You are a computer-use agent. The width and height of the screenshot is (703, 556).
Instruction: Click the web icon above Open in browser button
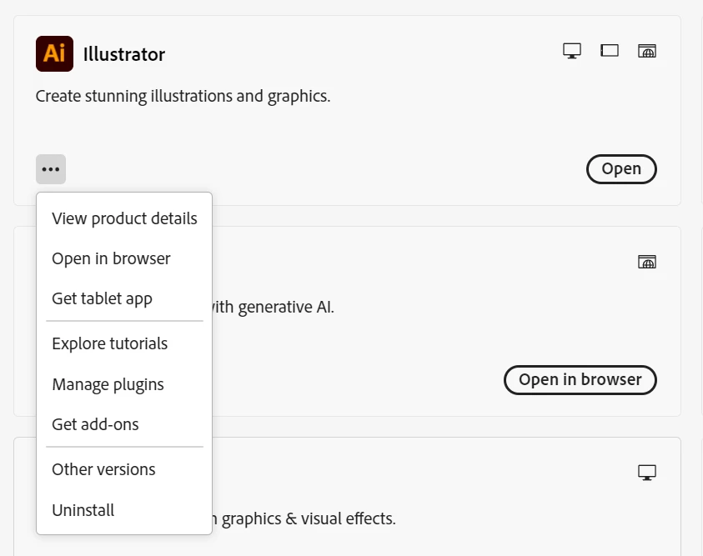(x=647, y=262)
